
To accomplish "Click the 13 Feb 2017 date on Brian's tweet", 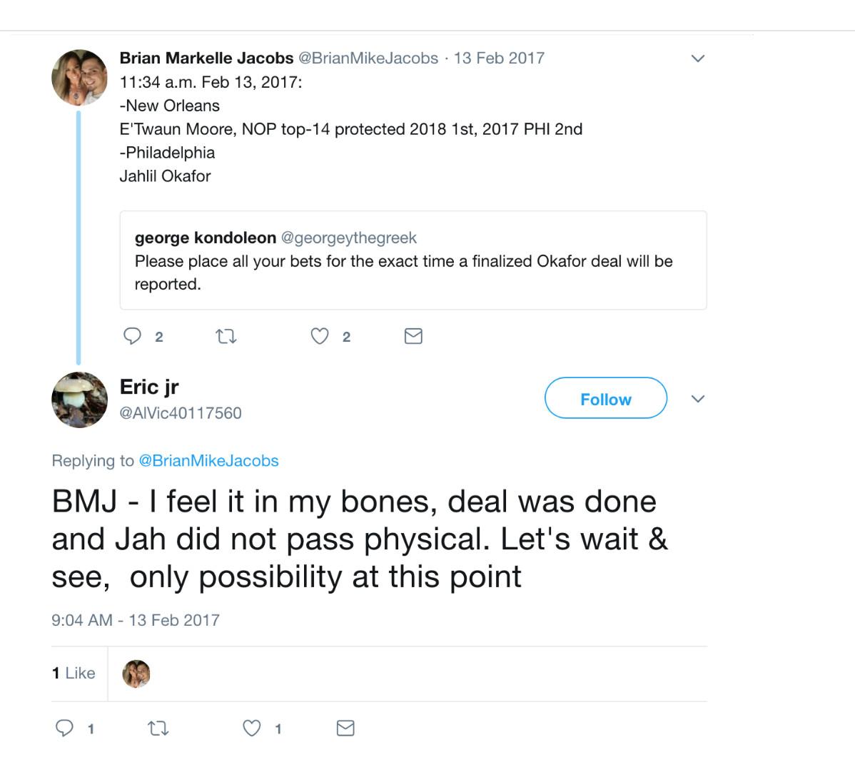I will click(x=499, y=59).
